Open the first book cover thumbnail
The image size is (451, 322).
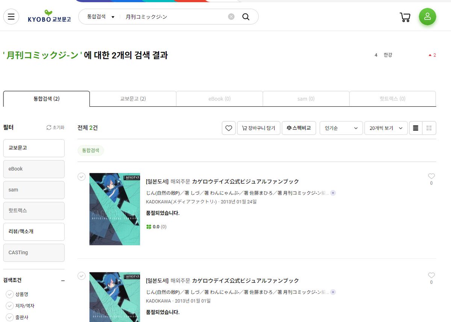click(115, 209)
